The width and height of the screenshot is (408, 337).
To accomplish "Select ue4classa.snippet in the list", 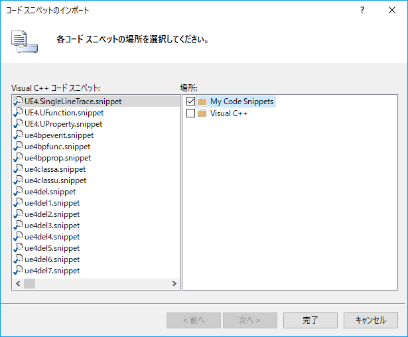I will [55, 169].
